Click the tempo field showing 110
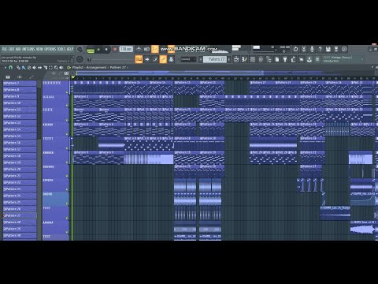This screenshot has width=378, height=284. (126, 49)
